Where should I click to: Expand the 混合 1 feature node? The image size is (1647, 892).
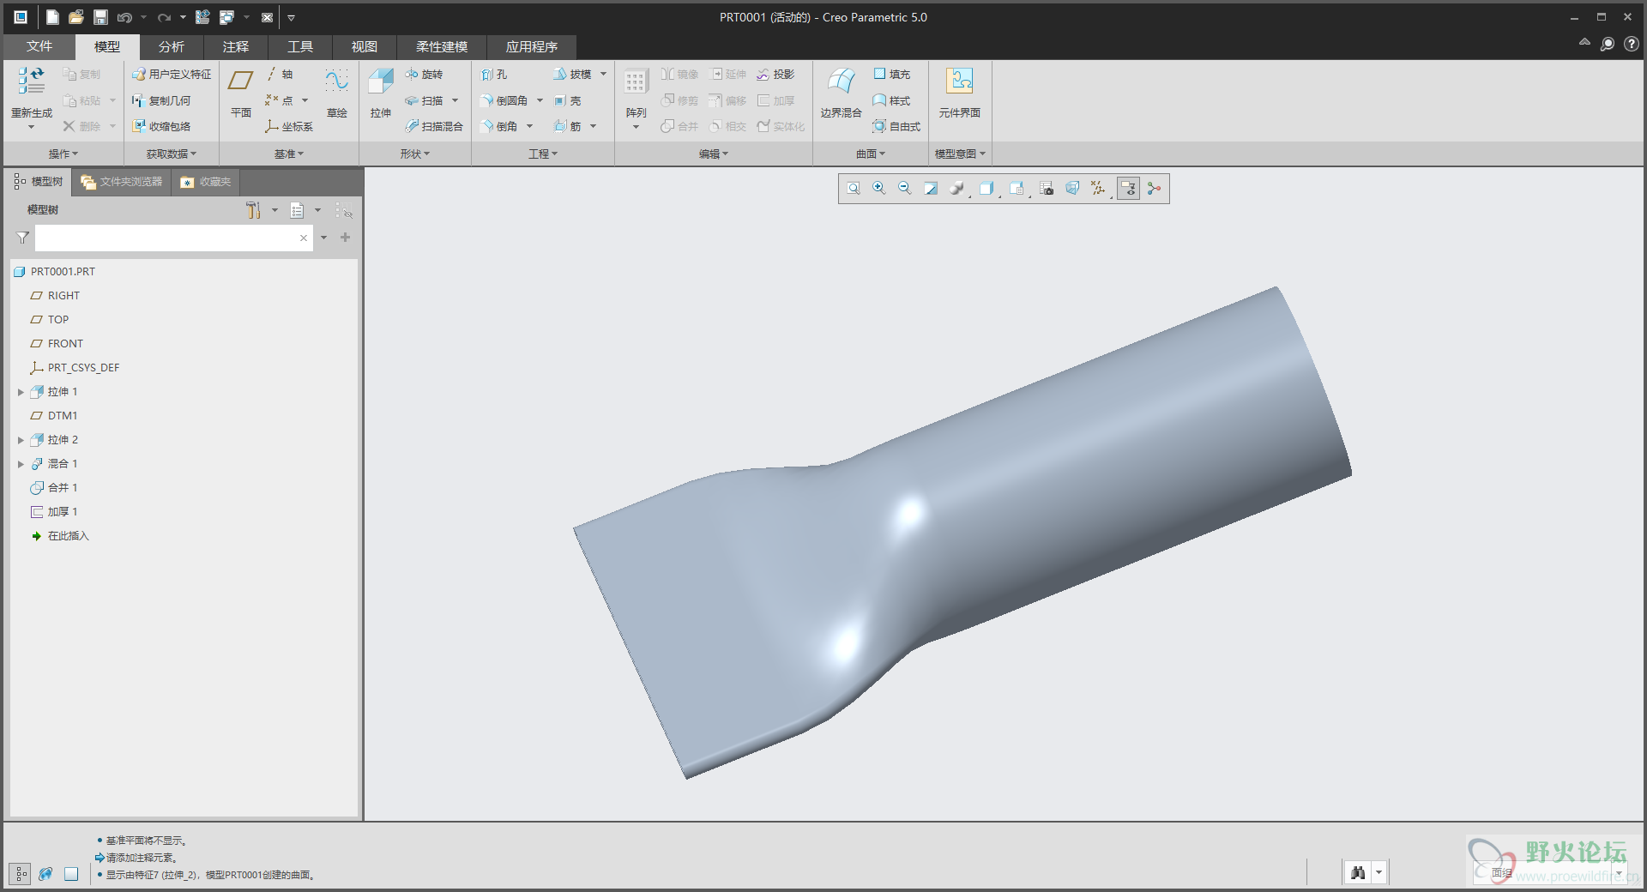tap(21, 464)
